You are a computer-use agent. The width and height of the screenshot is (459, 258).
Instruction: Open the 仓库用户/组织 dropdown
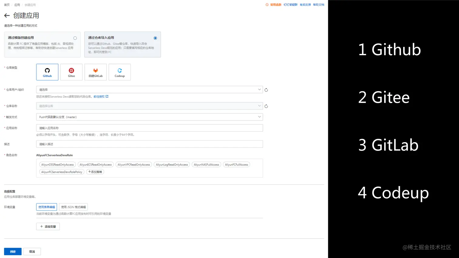[x=149, y=89]
